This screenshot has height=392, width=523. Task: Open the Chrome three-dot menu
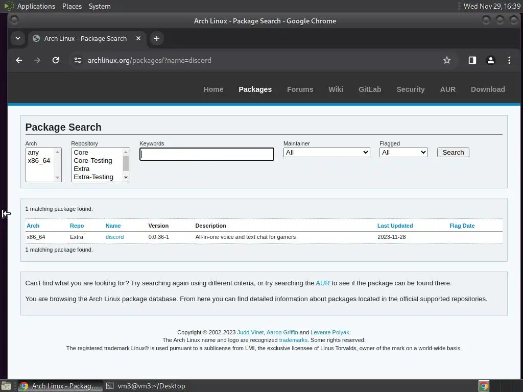coord(509,60)
